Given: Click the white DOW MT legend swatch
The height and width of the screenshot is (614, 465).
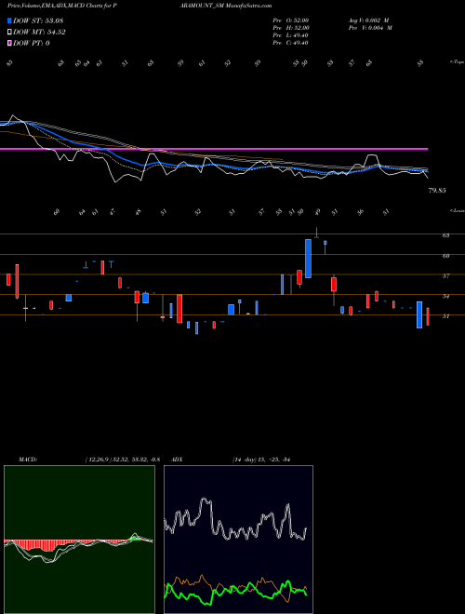Looking at the screenshot, I should click(x=10, y=33).
